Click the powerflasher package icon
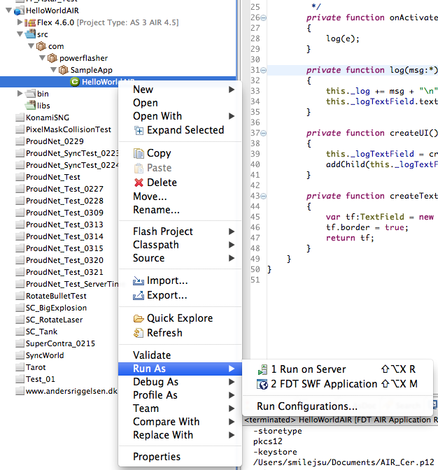This screenshot has height=470, width=438. pos(52,58)
